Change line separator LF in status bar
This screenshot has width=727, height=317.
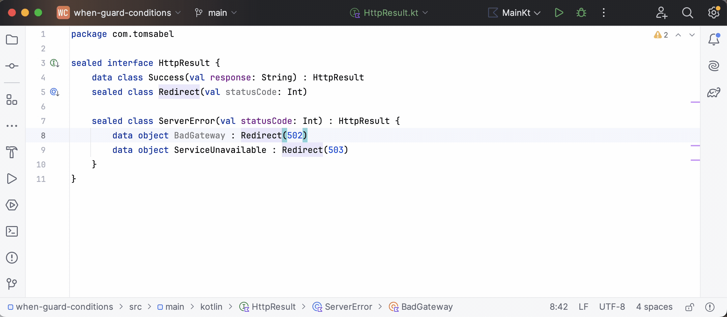point(583,307)
